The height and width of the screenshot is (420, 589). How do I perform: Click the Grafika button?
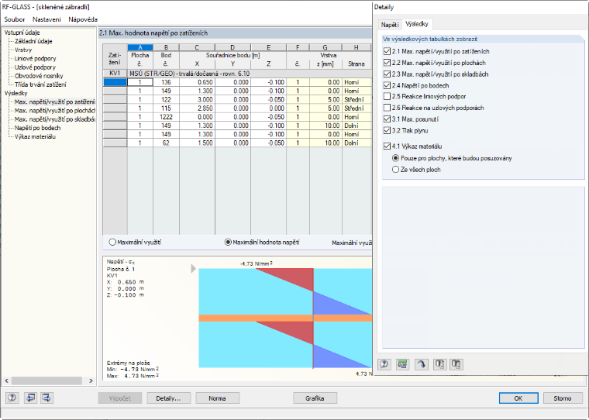tap(315, 398)
